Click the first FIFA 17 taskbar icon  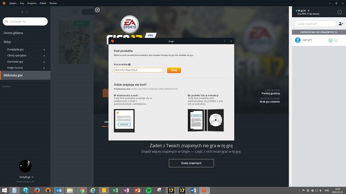[x=171, y=190]
